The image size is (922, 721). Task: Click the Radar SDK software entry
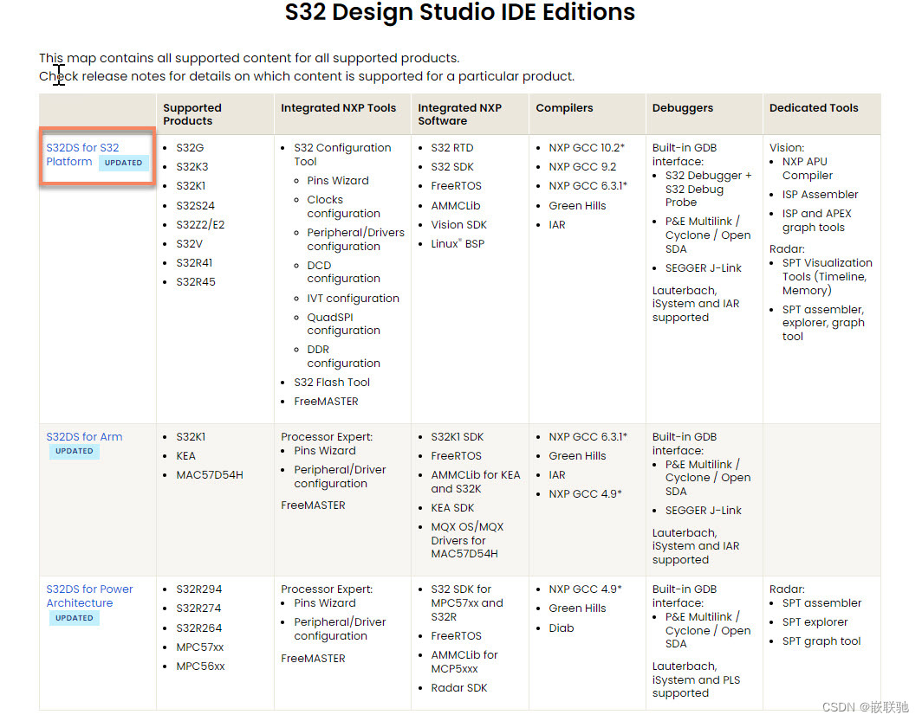458,688
